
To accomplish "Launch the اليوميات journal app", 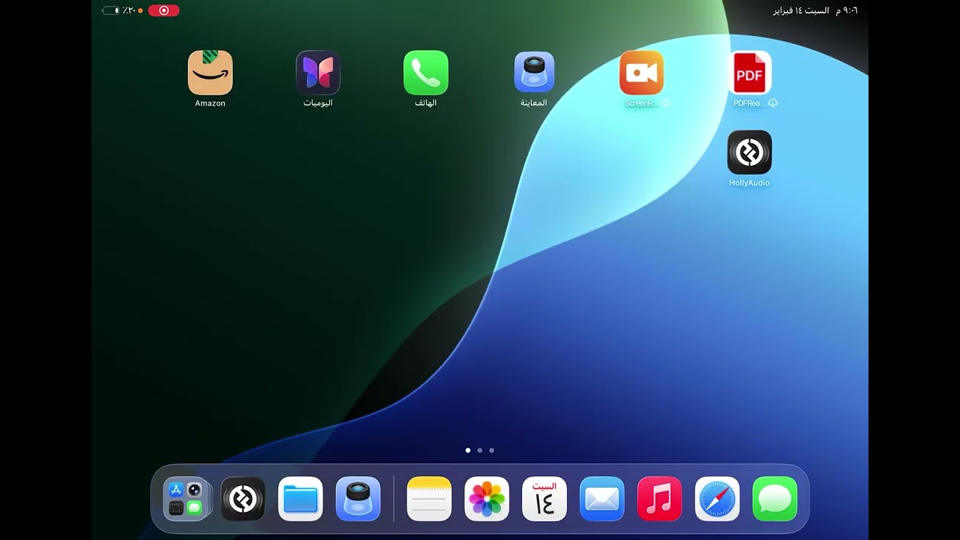I will point(318,73).
